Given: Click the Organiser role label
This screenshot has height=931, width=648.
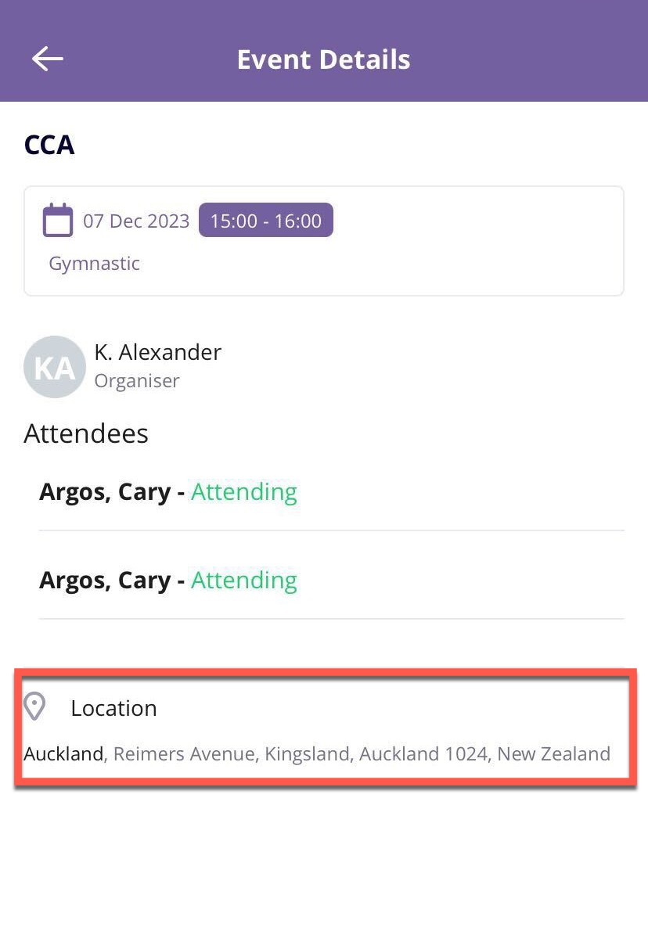Looking at the screenshot, I should pos(137,381).
